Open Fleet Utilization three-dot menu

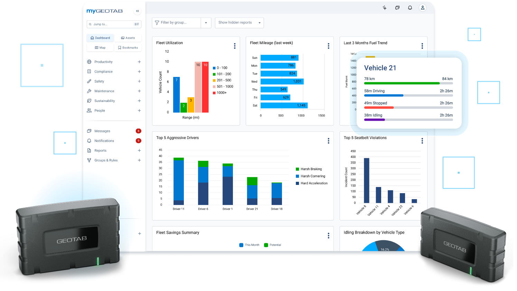click(x=235, y=46)
